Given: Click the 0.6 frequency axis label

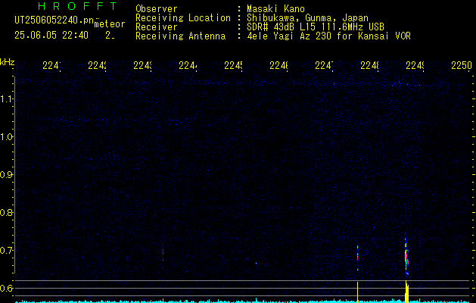Looking at the screenshot, I should coord(6,288).
